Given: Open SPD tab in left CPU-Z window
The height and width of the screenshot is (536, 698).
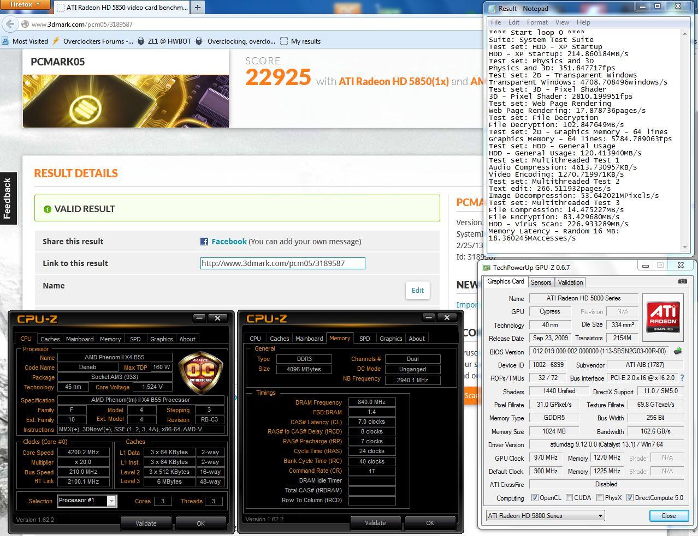Looking at the screenshot, I should 135,339.
